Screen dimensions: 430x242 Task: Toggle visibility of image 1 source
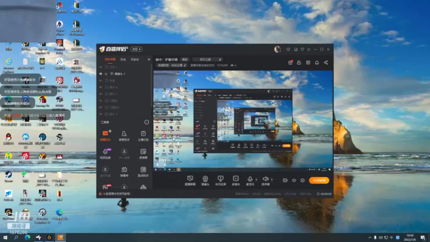[101, 94]
